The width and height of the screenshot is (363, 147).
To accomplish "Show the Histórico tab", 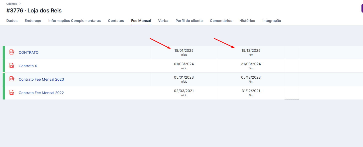I will coord(247,21).
